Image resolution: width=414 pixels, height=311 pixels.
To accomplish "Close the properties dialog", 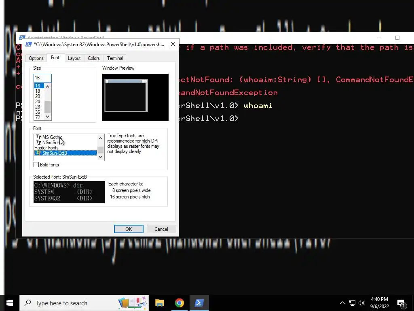I will point(173,44).
